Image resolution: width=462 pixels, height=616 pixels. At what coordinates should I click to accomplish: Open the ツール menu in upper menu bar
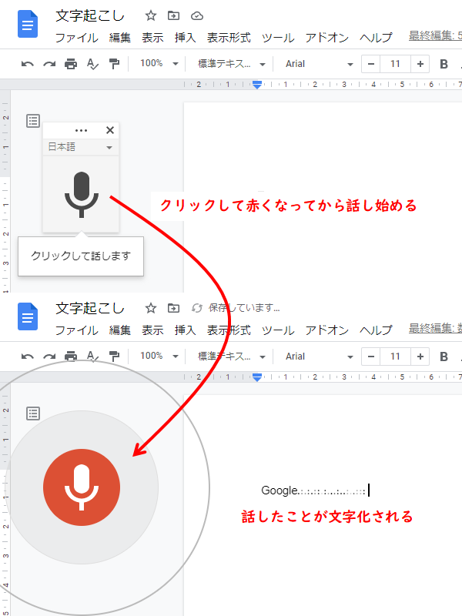[277, 38]
